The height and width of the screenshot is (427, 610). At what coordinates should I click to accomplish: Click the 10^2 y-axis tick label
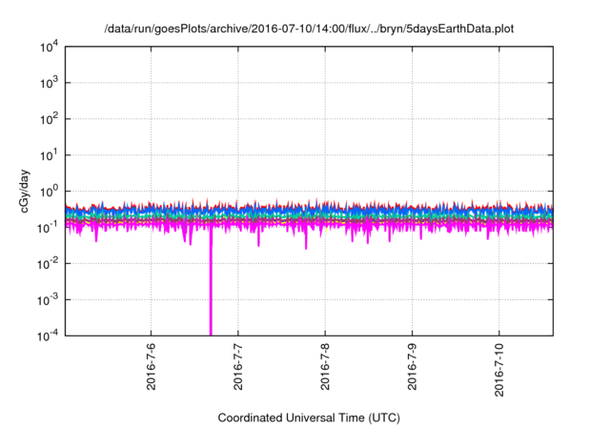pos(49,119)
